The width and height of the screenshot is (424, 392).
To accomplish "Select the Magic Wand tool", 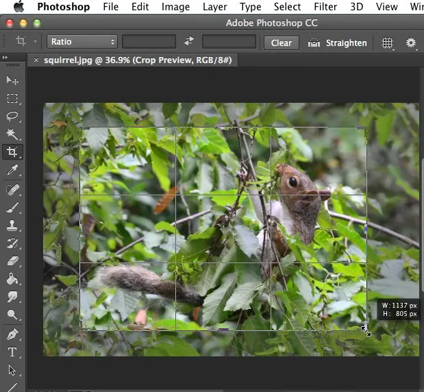I will pyautogui.click(x=12, y=134).
